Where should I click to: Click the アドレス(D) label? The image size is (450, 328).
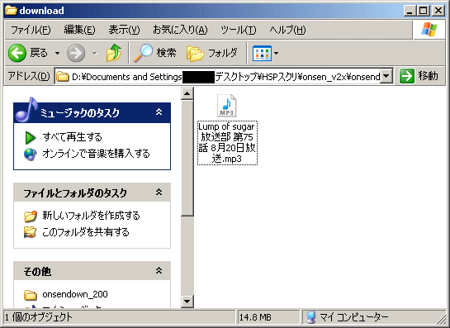click(x=29, y=76)
